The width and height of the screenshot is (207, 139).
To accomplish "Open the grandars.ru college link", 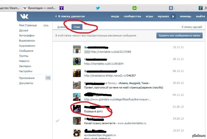I will click(117, 99).
